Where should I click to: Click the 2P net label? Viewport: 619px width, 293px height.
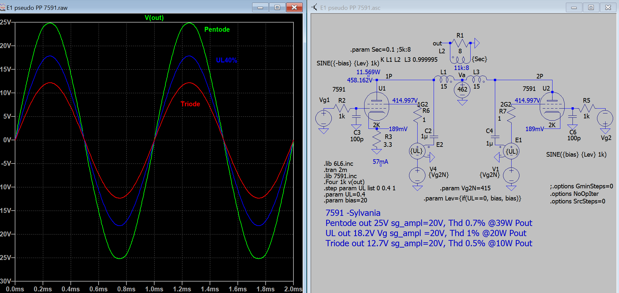[540, 76]
